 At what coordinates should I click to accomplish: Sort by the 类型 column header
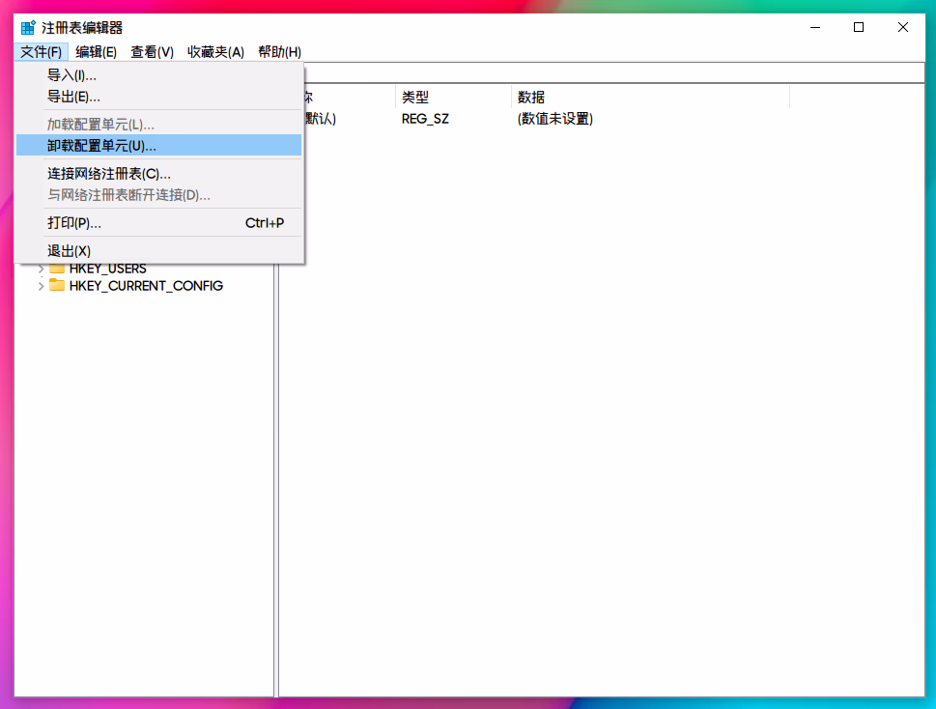pos(452,97)
